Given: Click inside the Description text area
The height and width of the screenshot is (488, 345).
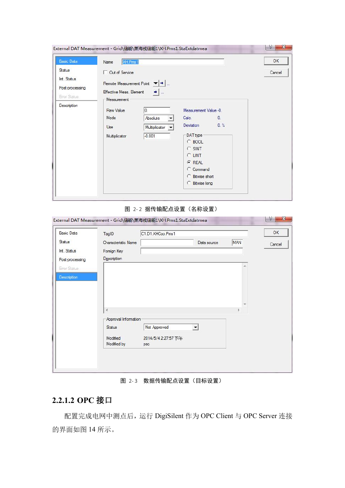Looking at the screenshot, I should click(x=173, y=285).
